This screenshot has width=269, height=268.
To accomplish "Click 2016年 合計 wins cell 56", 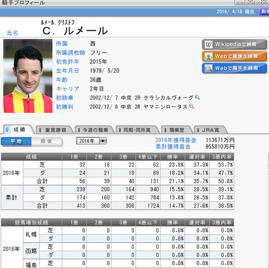I will click(x=74, y=181).
